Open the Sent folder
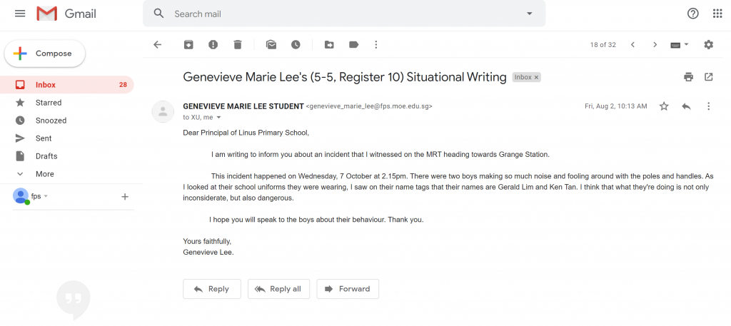 (44, 138)
